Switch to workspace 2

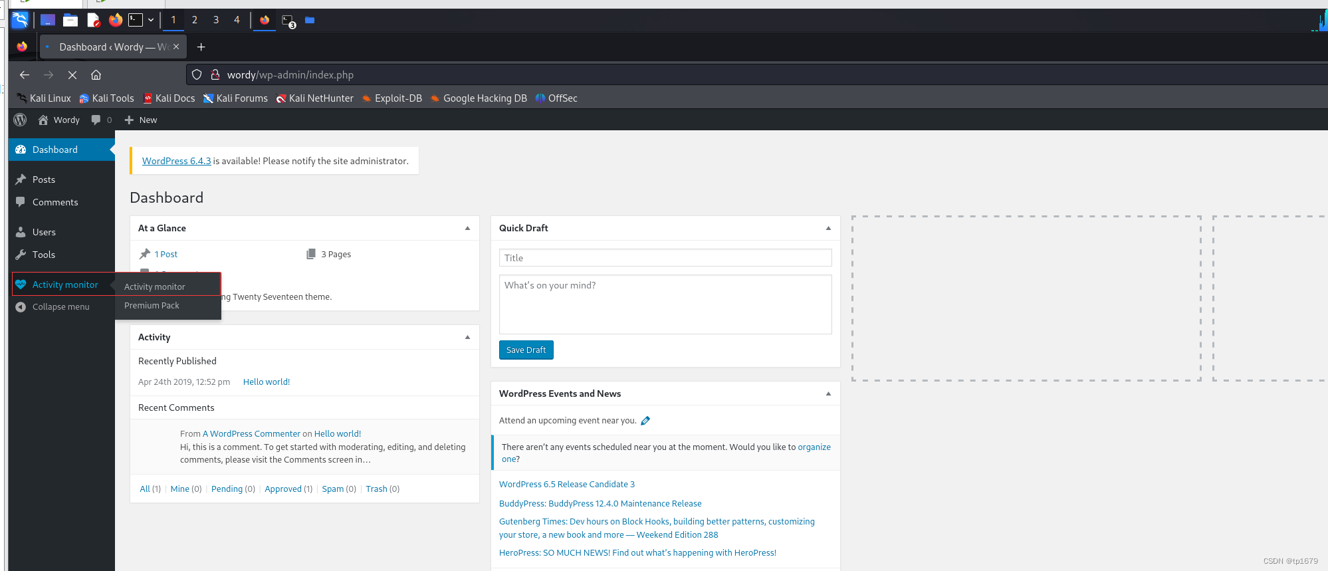(x=195, y=20)
